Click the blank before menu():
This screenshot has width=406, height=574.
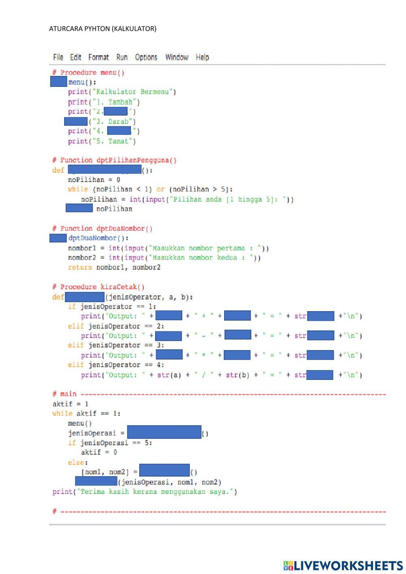pyautogui.click(x=58, y=82)
